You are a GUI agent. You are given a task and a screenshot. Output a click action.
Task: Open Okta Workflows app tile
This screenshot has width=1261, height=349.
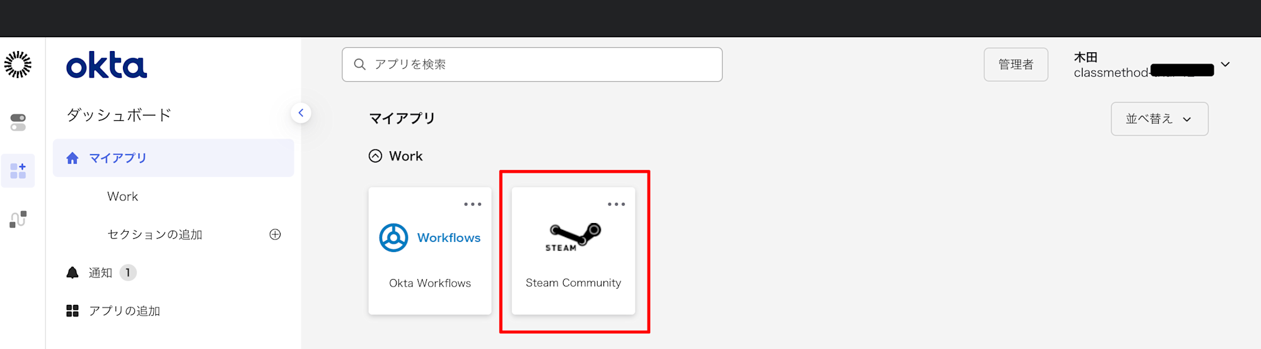click(x=430, y=251)
